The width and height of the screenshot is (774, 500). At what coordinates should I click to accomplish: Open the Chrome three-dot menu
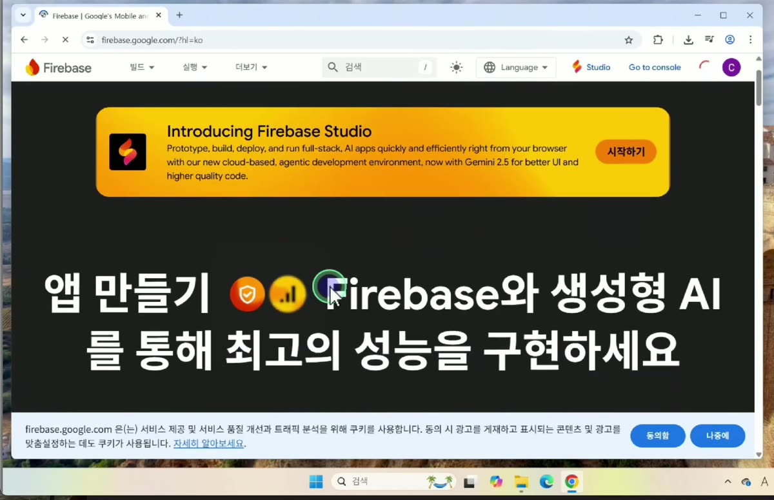point(750,40)
